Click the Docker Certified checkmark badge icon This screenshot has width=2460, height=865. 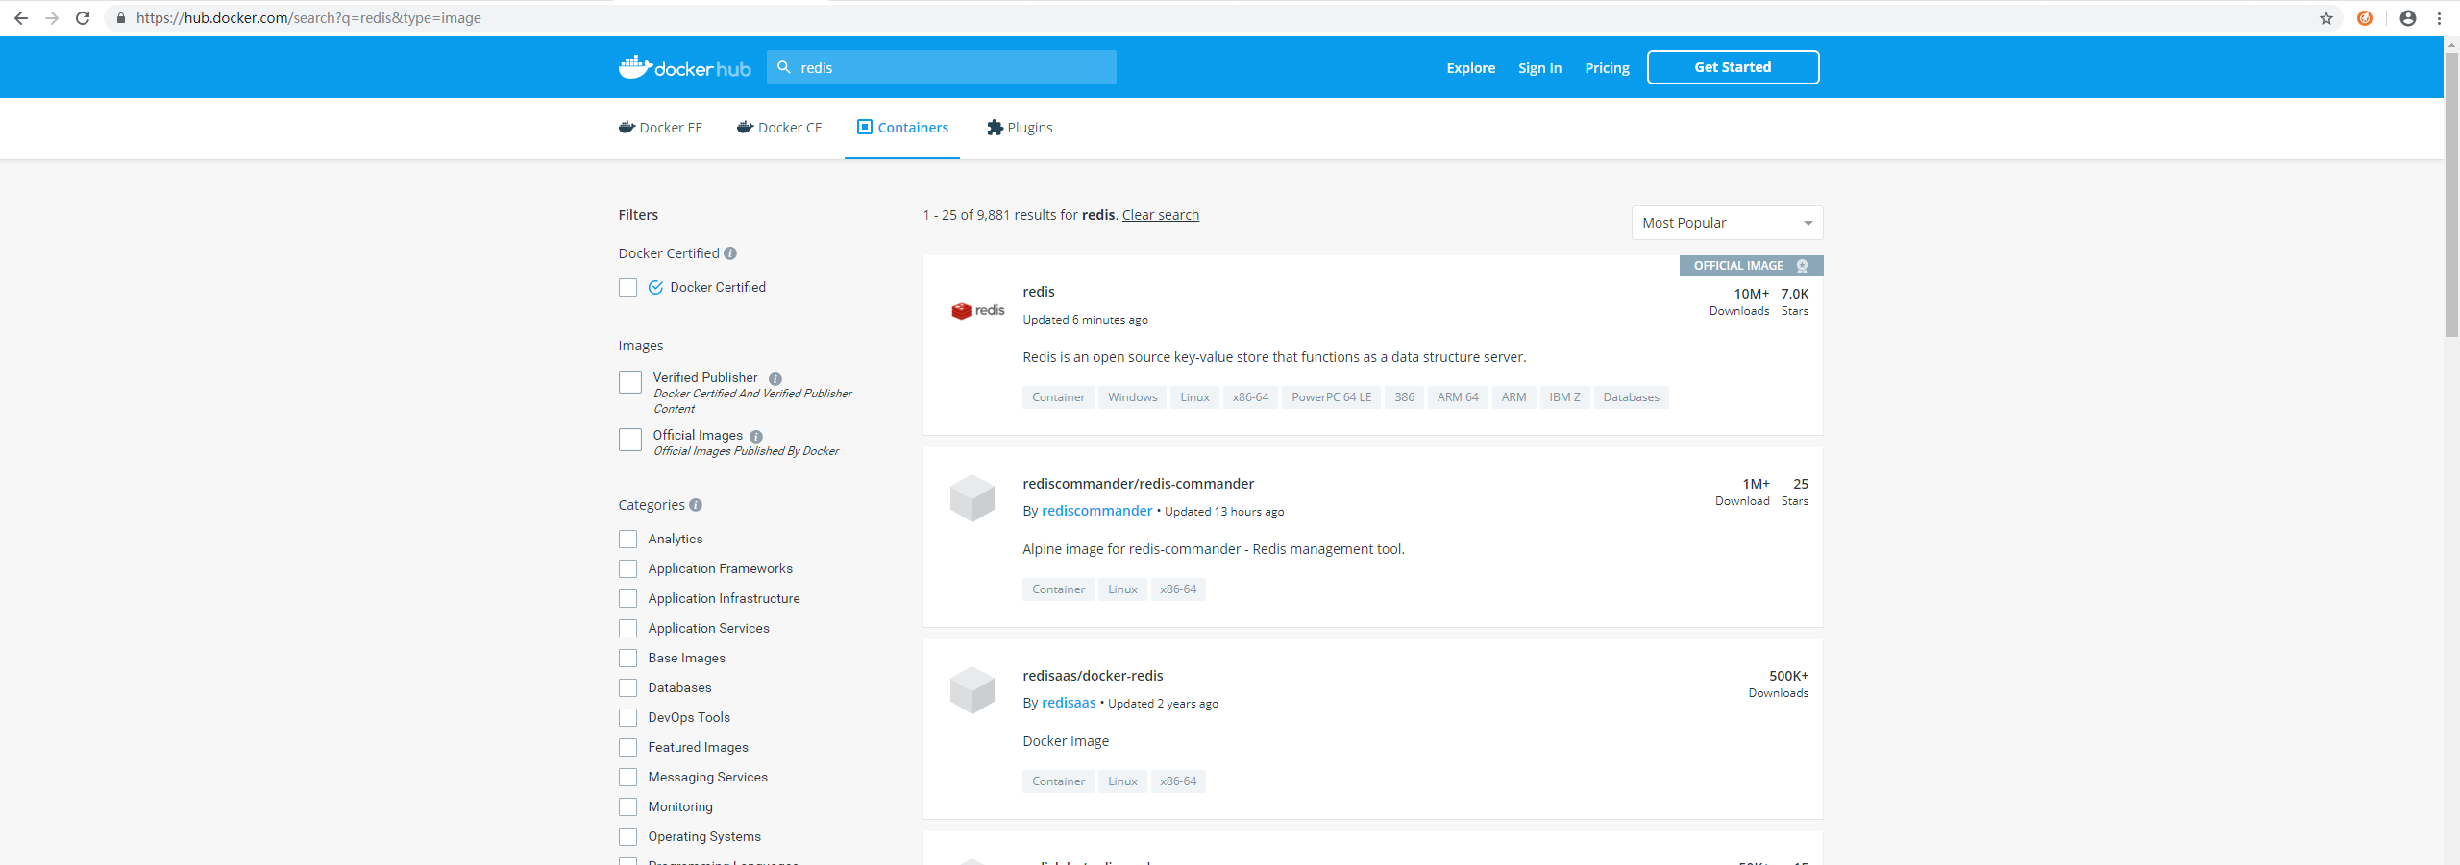coord(655,287)
